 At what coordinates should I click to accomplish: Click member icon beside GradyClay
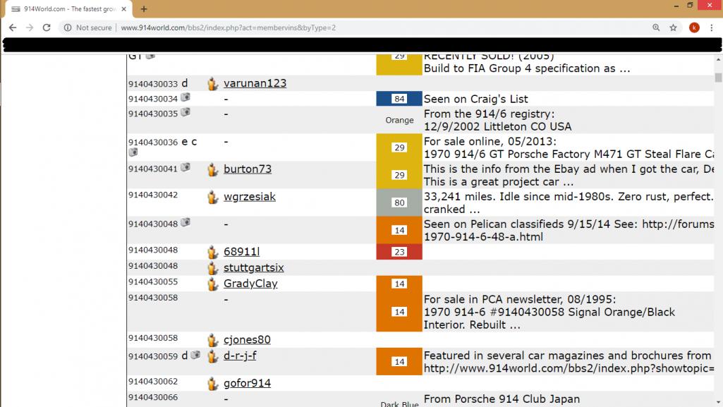212,284
